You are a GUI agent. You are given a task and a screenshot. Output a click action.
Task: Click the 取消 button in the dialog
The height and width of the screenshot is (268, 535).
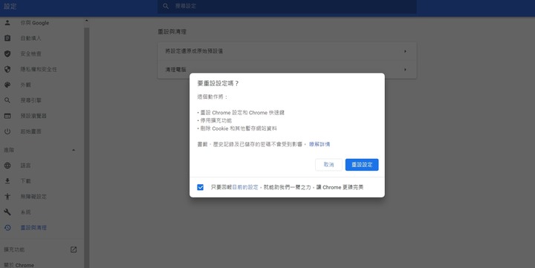point(328,165)
